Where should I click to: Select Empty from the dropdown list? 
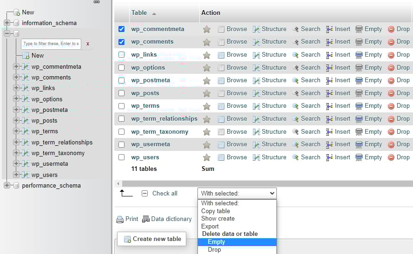[x=216, y=242]
